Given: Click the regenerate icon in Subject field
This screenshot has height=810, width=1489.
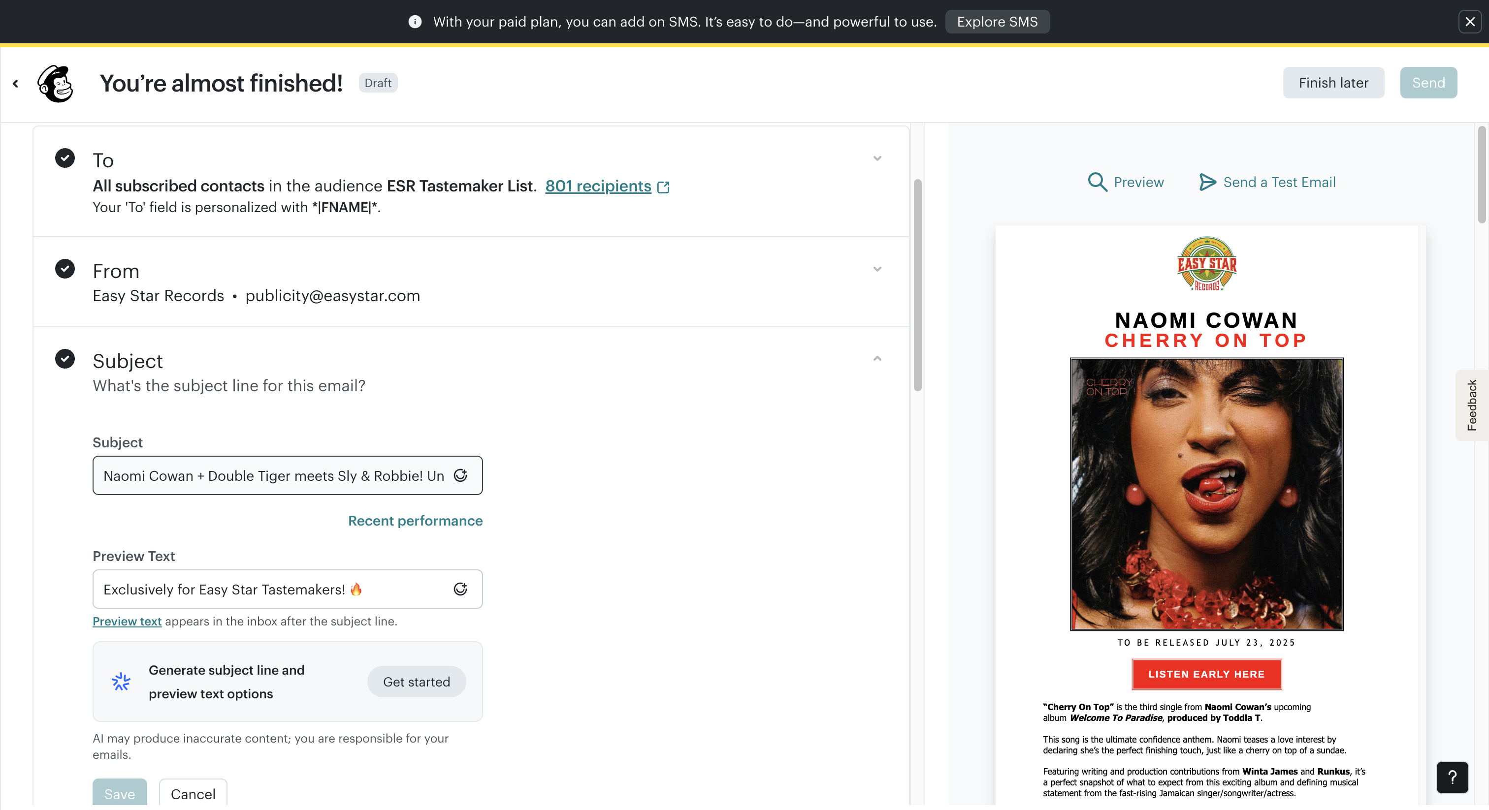Looking at the screenshot, I should point(460,475).
